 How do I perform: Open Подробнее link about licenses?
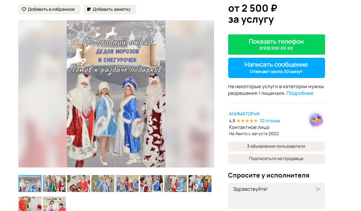coord(300,93)
